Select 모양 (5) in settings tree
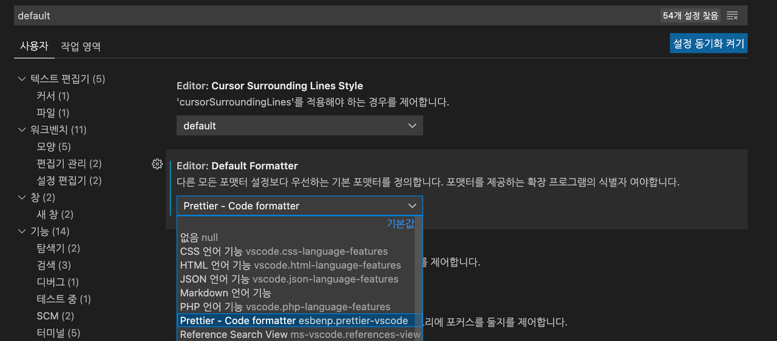The image size is (777, 341). pyautogui.click(x=53, y=147)
